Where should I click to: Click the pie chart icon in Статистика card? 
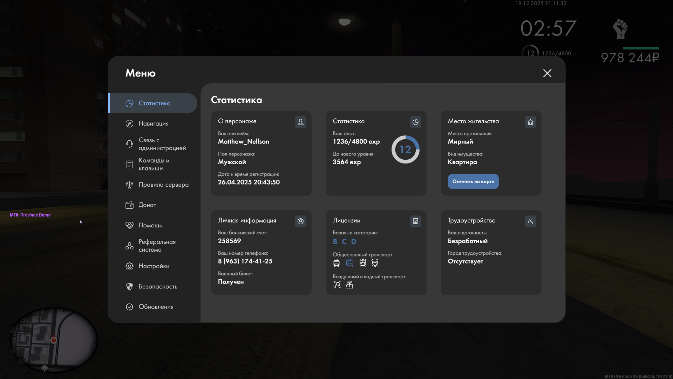click(415, 122)
